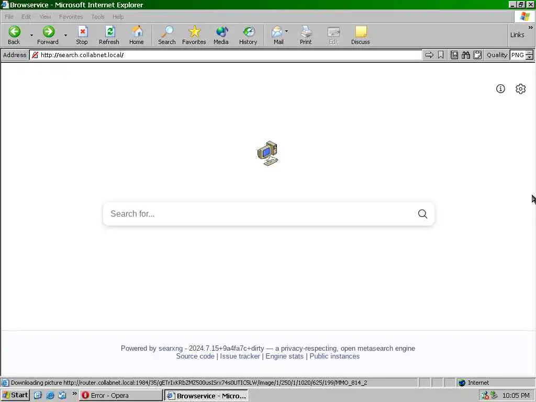This screenshot has width=536, height=402.
Task: Click the bookmark ribbon icon
Action: pyautogui.click(x=441, y=55)
